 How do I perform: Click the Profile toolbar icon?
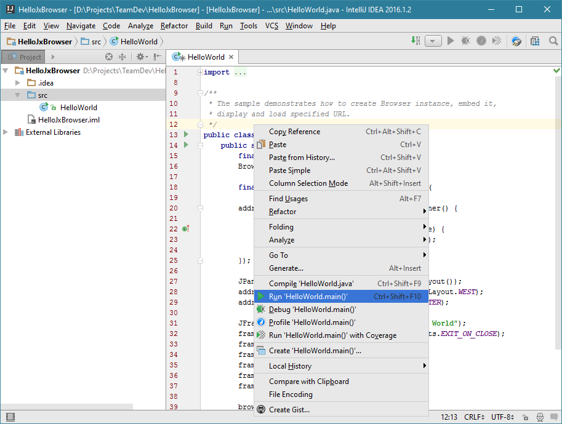pyautogui.click(x=481, y=41)
